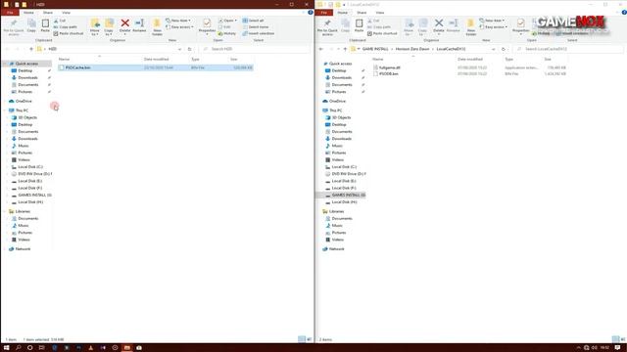Open Task View on the taskbar

pos(41,348)
